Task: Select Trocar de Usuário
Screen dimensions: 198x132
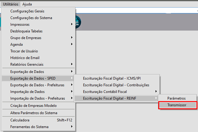Action: pos(24,51)
